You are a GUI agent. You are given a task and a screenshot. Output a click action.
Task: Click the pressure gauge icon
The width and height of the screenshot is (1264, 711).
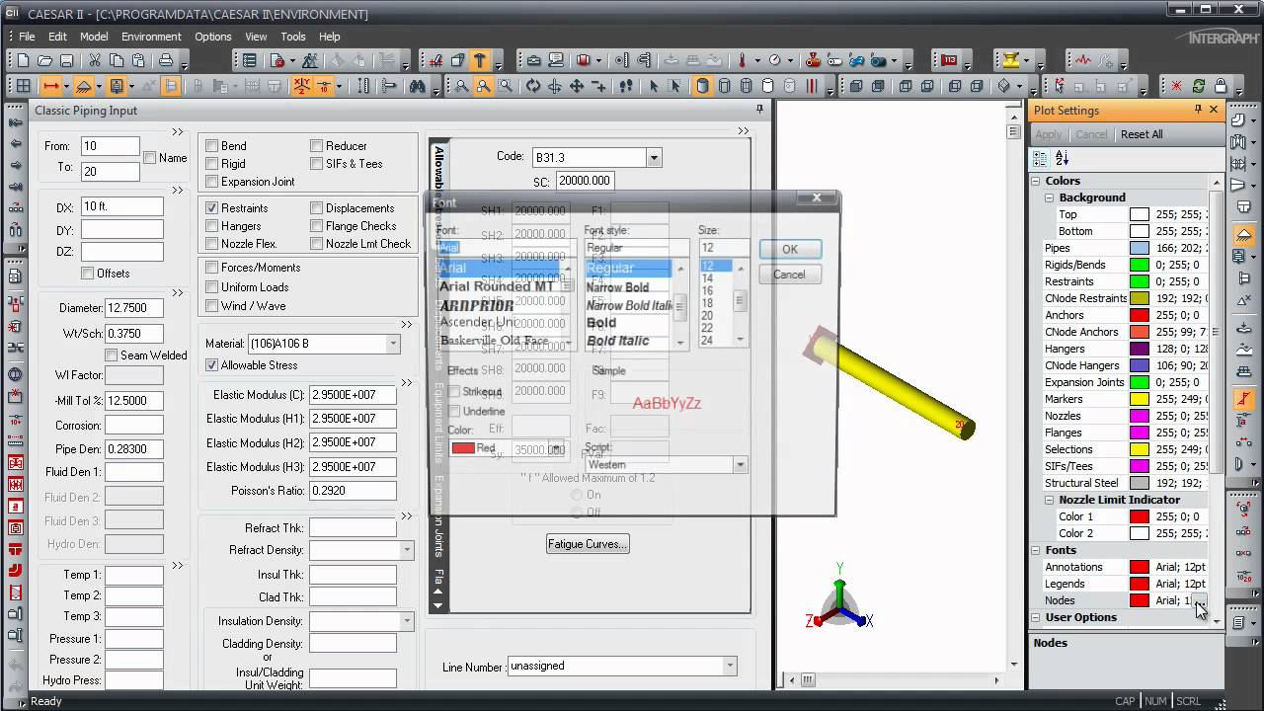775,60
